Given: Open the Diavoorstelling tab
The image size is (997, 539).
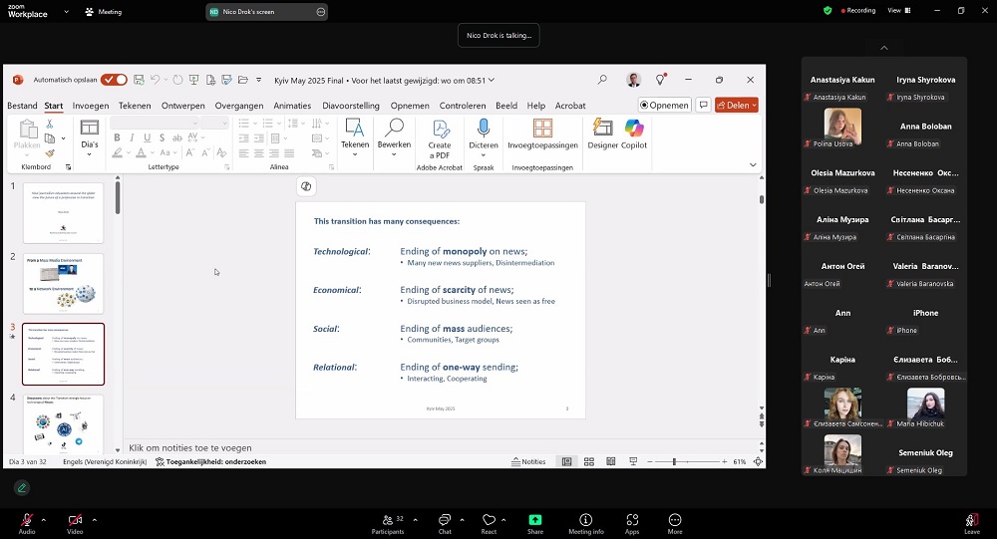Looking at the screenshot, I should 351,106.
